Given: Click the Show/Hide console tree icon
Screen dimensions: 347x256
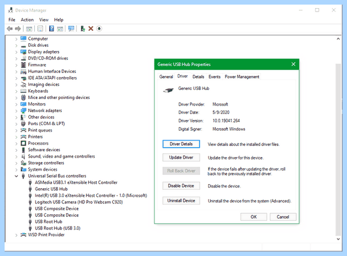Looking at the screenshot, I should (x=29, y=28).
